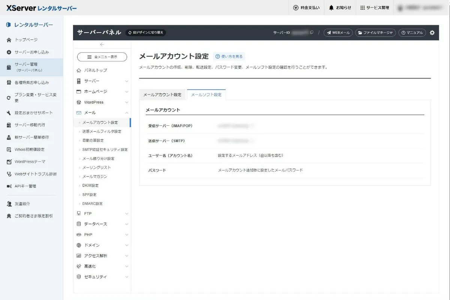450x300 pixels.
Task: Select SPF設定 submenu item
Action: point(89,194)
